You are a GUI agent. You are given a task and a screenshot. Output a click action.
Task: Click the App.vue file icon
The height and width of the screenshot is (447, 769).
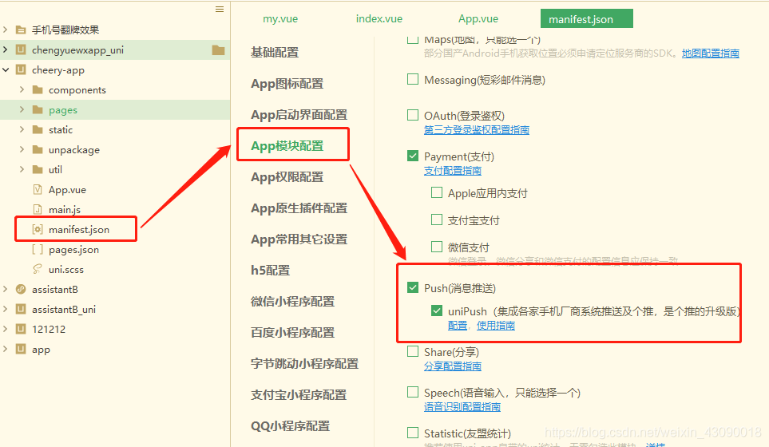[38, 190]
